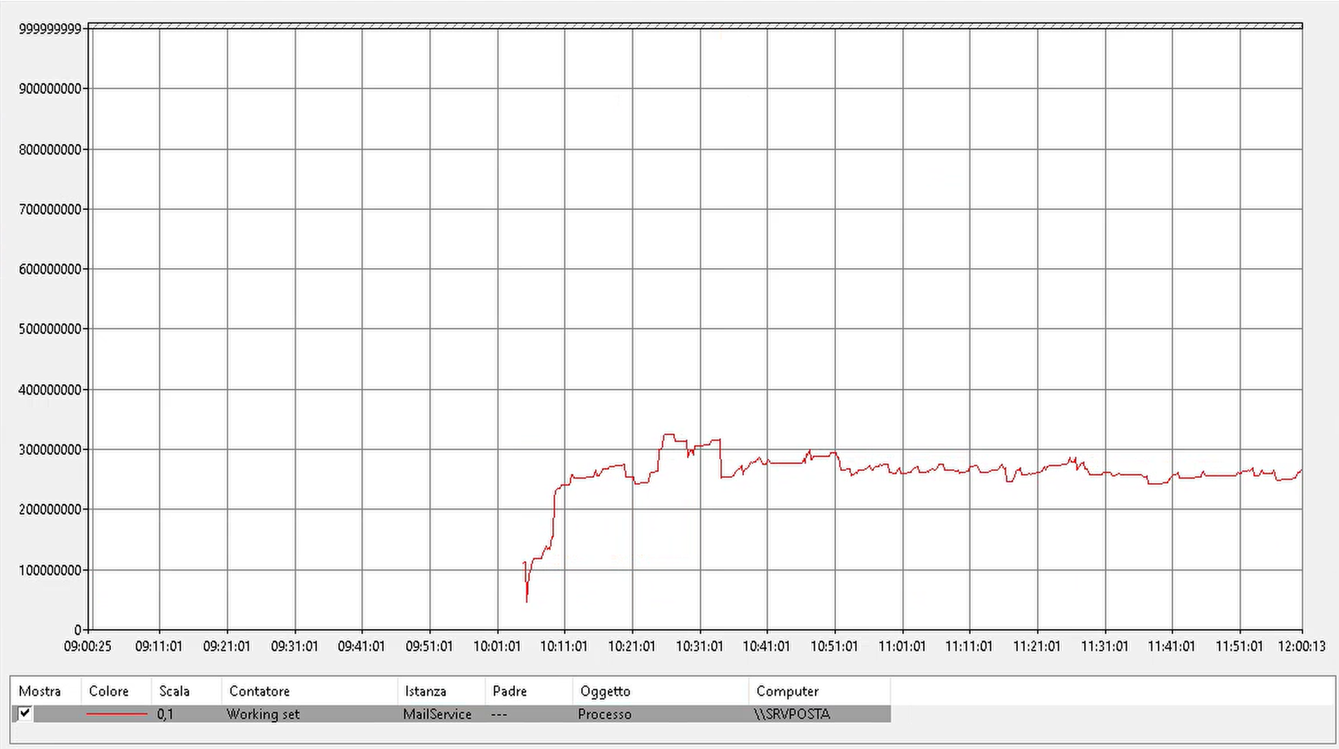The height and width of the screenshot is (749, 1339).
Task: Click the 0,1 scale value
Action: click(165, 714)
